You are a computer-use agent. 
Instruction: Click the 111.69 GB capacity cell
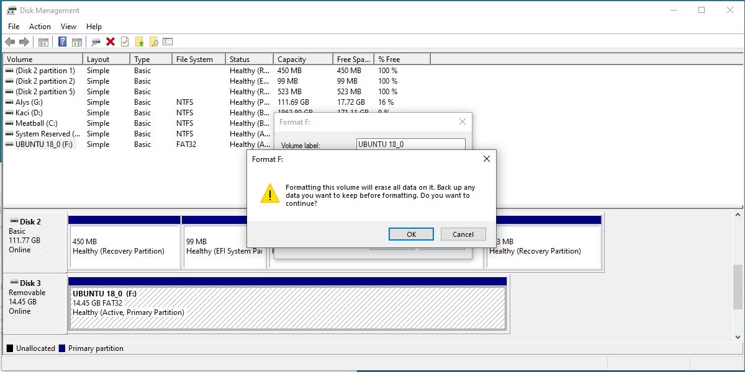pyautogui.click(x=293, y=102)
